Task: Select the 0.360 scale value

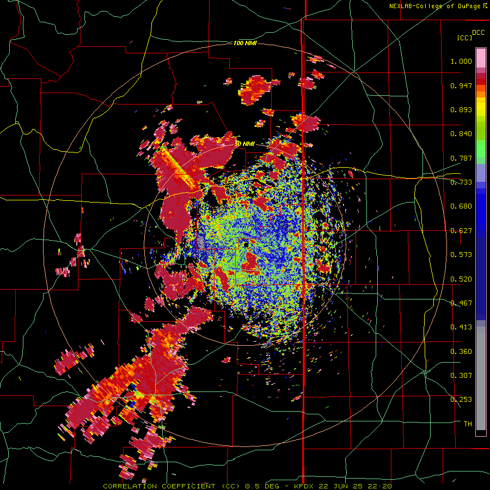Action: [461, 352]
